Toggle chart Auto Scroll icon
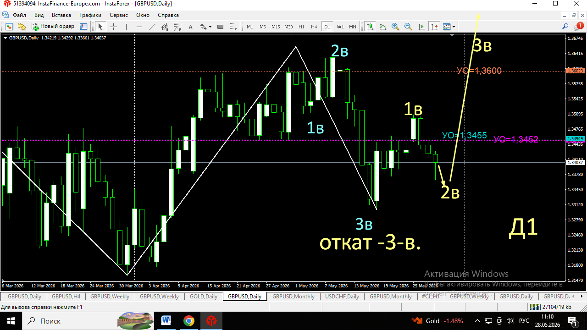587x330 pixels. click(x=421, y=27)
